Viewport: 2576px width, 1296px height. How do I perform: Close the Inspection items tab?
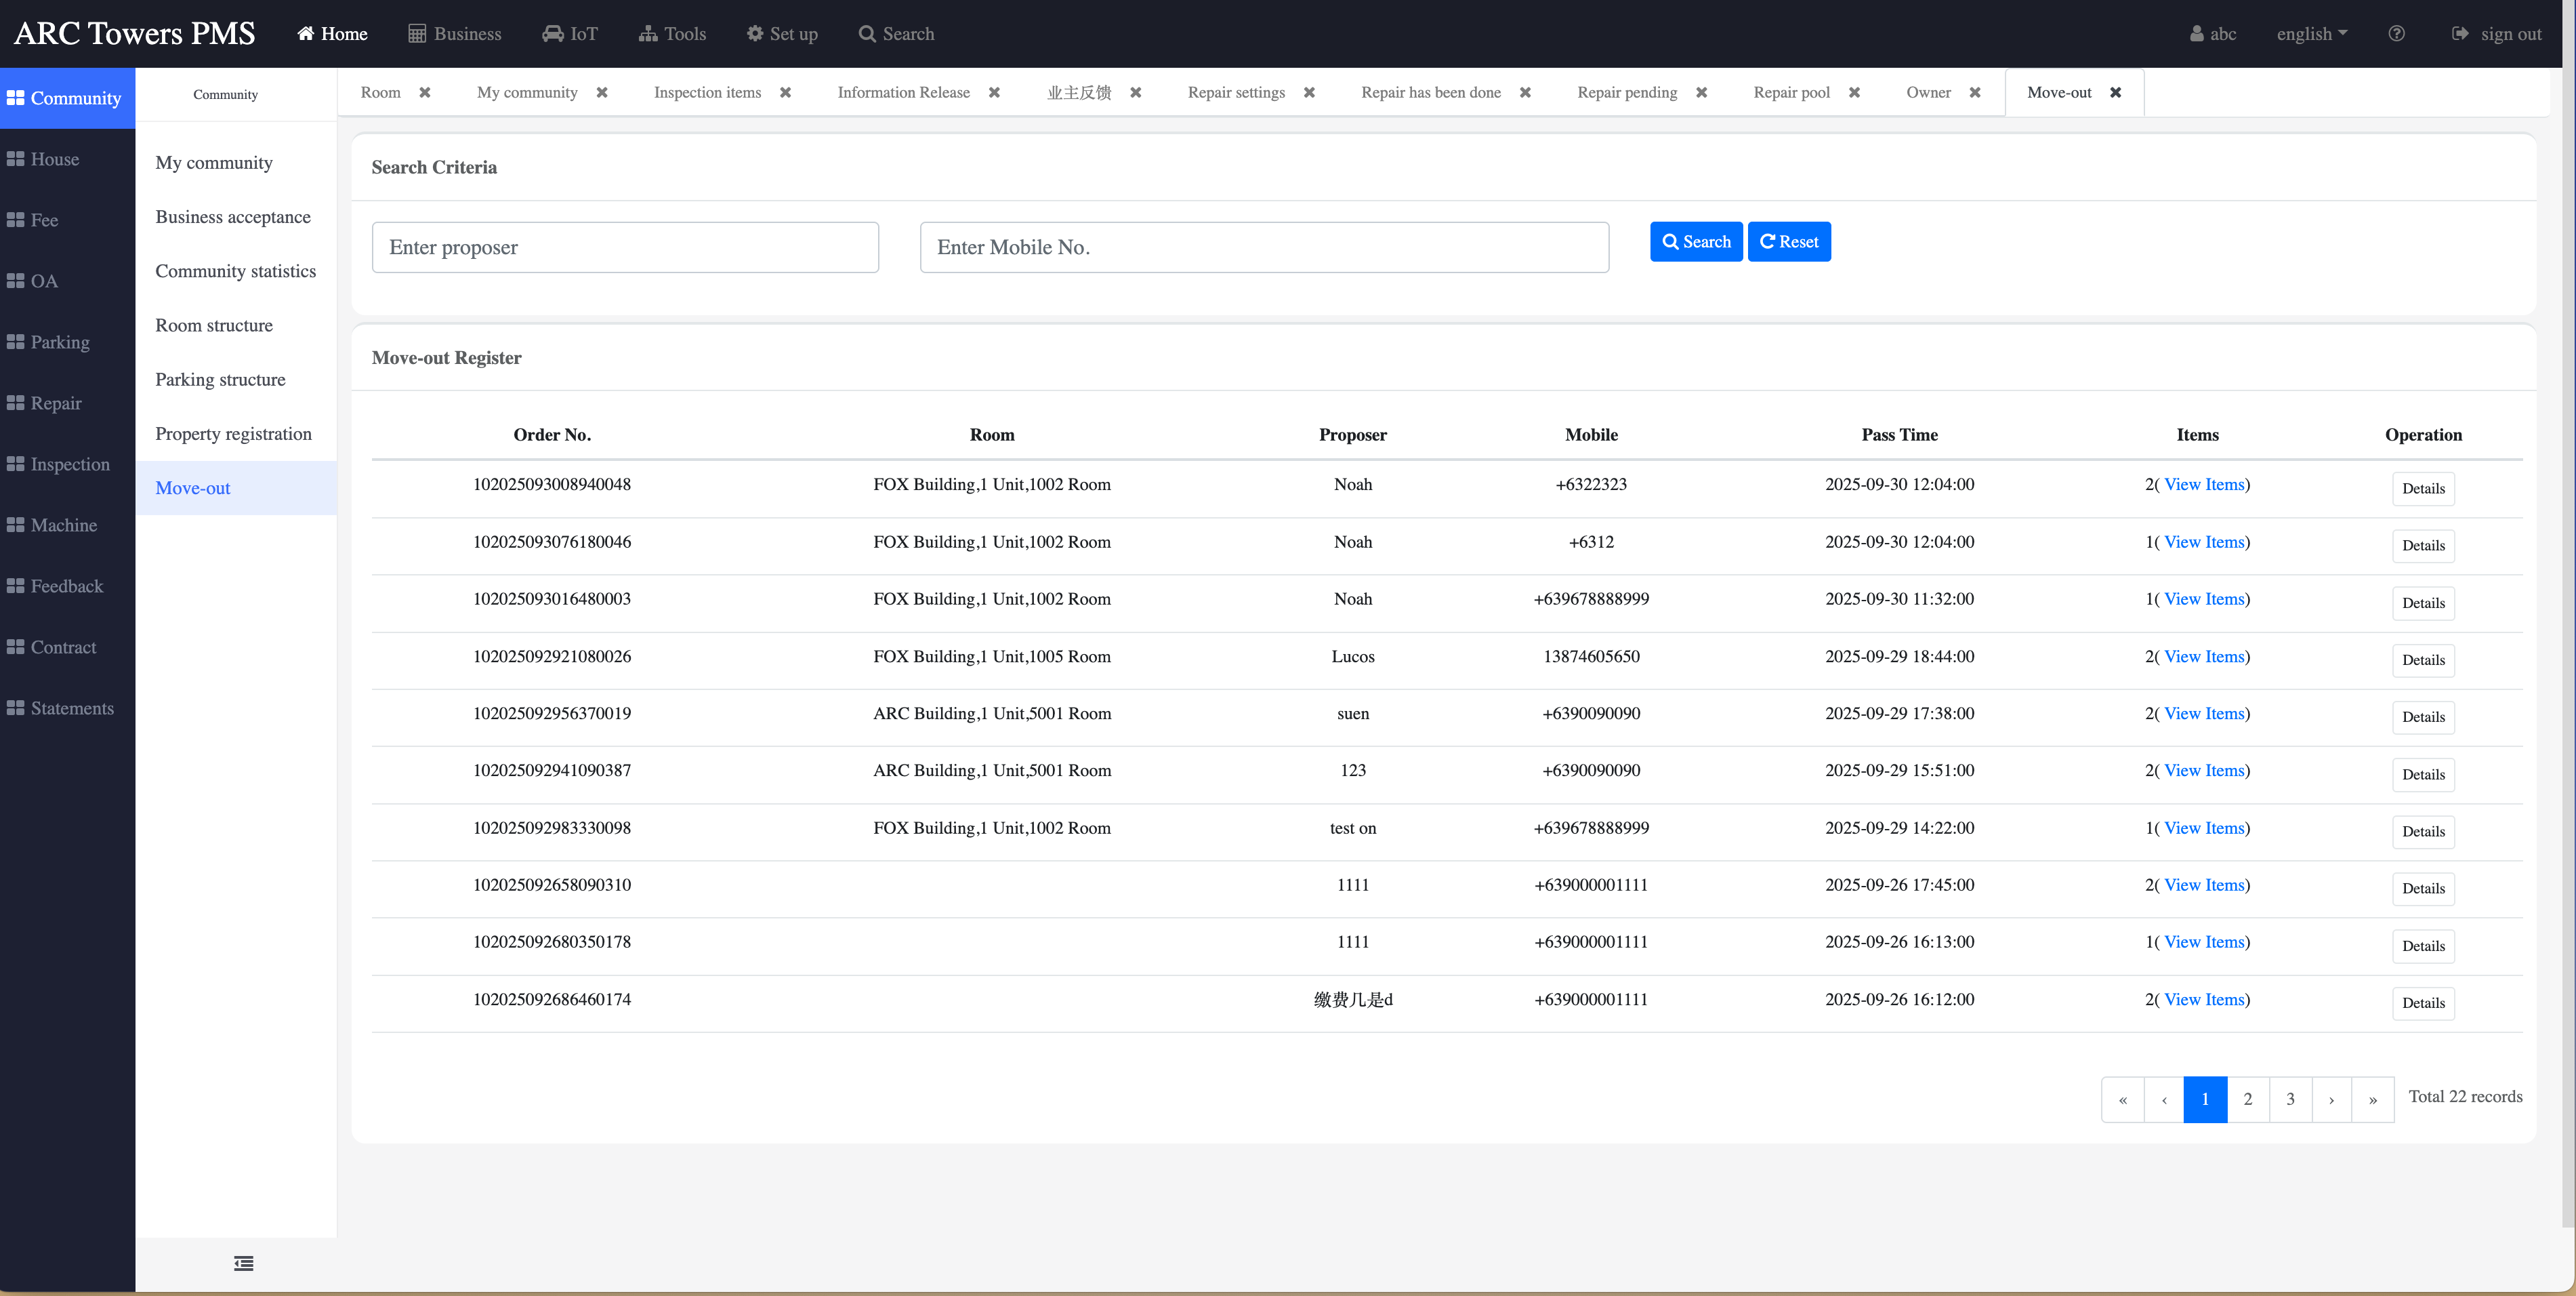coord(785,93)
